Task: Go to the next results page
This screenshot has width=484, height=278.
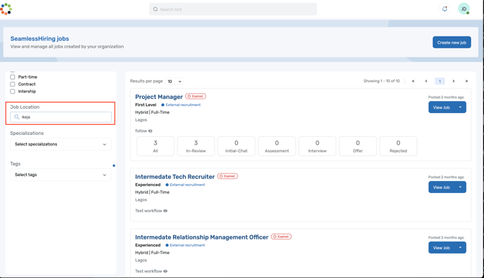Action: (454, 81)
